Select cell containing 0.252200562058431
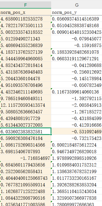102x206 pixels. coord(26,171)
